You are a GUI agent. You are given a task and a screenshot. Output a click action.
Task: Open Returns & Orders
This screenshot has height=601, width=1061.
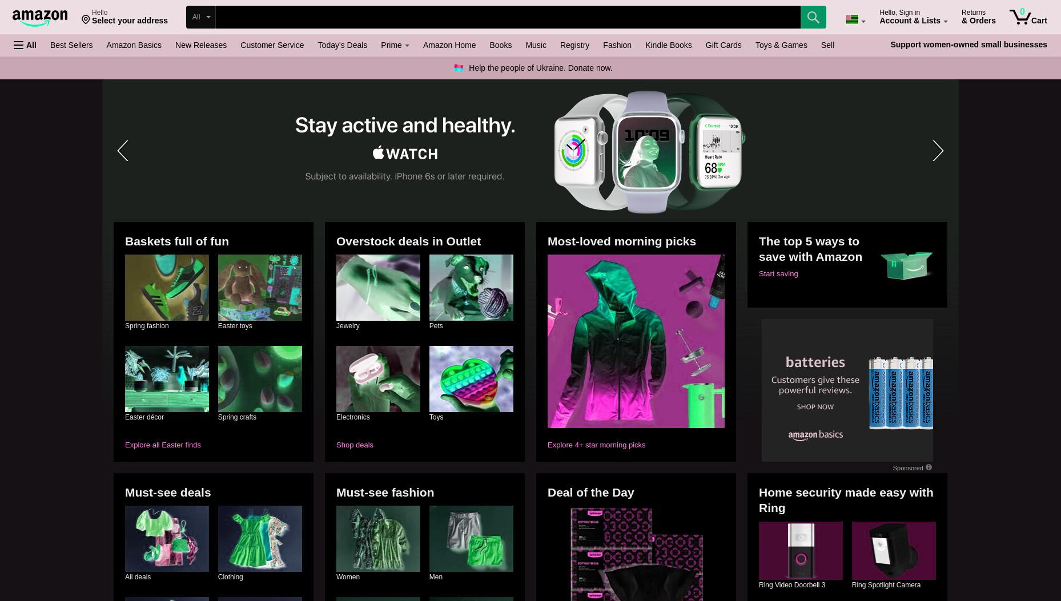point(978,17)
